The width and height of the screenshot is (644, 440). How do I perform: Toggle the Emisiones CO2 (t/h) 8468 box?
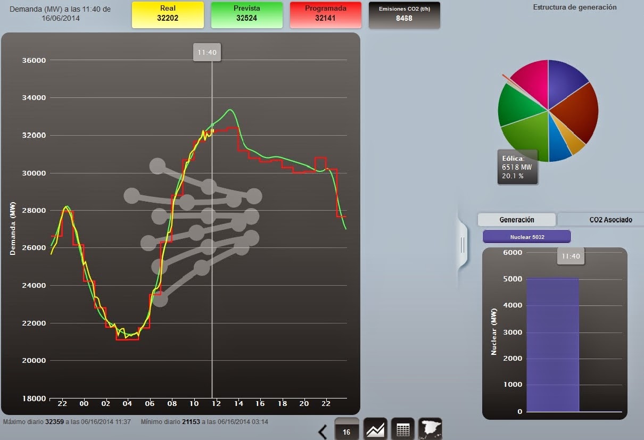pyautogui.click(x=404, y=14)
